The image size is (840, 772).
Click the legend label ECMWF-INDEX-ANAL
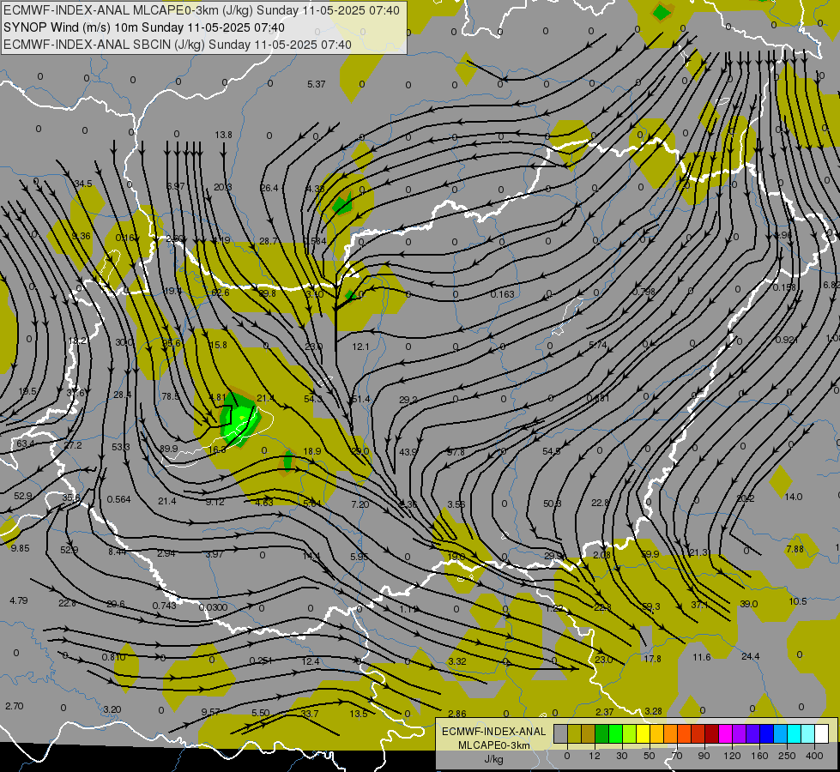click(494, 732)
